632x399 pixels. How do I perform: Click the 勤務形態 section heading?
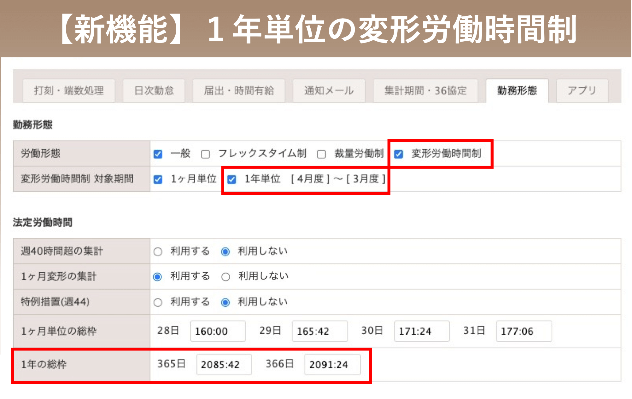tap(32, 125)
